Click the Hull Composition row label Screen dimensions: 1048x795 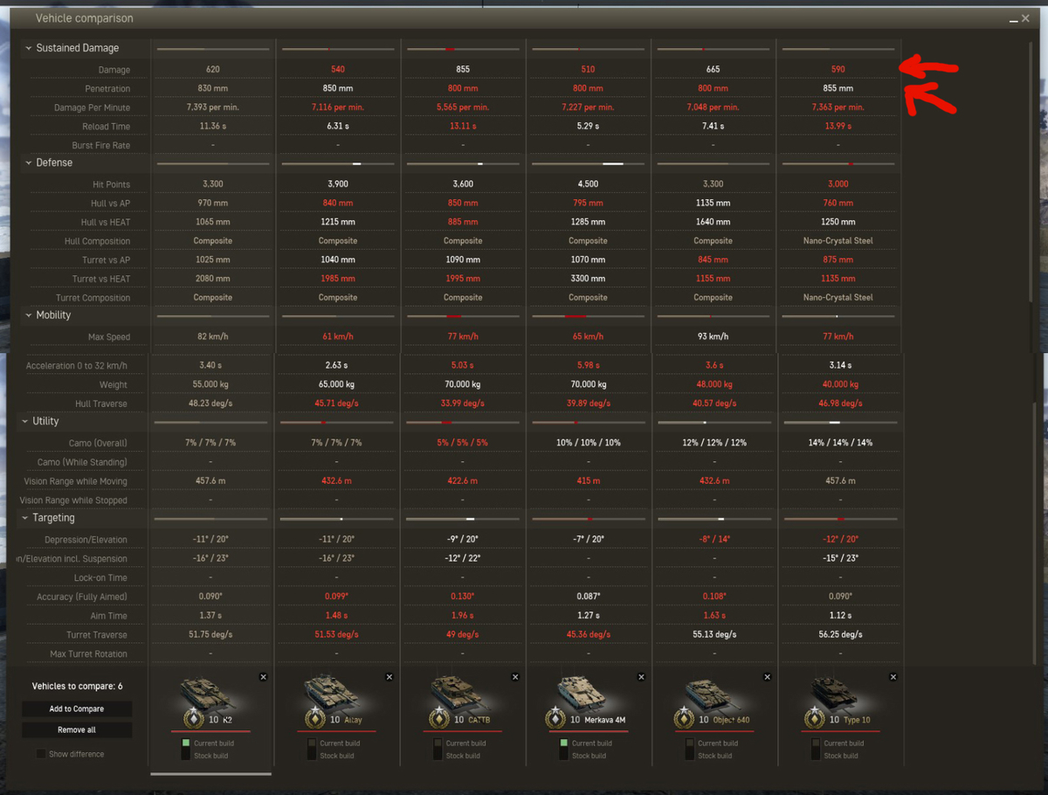(97, 242)
